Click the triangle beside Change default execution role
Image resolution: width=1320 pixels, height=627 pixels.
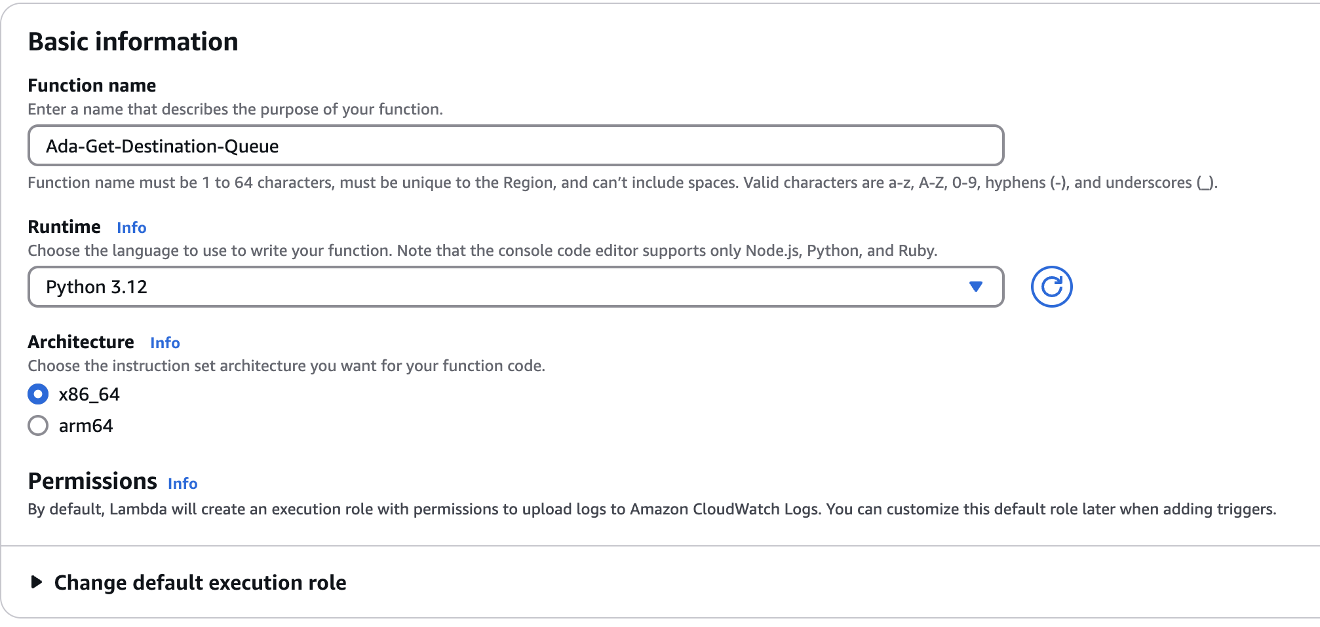coord(37,582)
